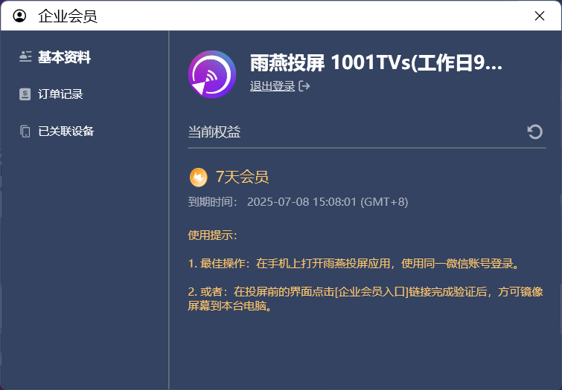
Task: Open the 订单记录 sidebar section
Action: click(51, 94)
